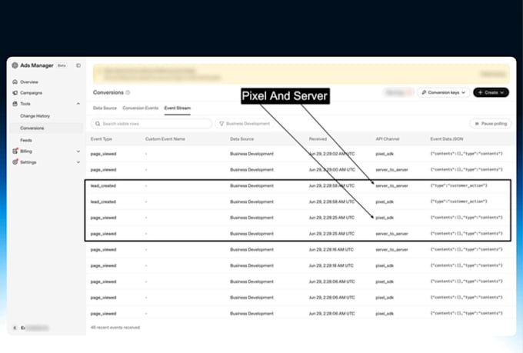Image resolution: width=523 pixels, height=353 pixels.
Task: Open Conversions under Tools
Action: pos(32,128)
